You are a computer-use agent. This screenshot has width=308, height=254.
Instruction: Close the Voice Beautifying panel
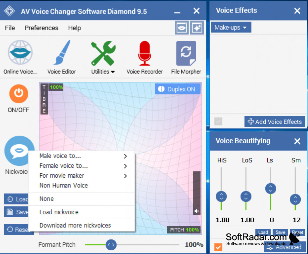point(297,141)
